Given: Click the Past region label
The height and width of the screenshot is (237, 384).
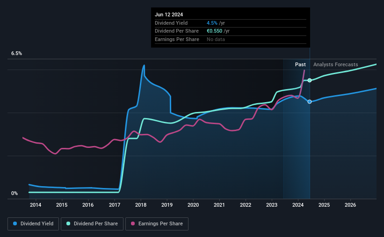Looking at the screenshot, I should (300, 64).
